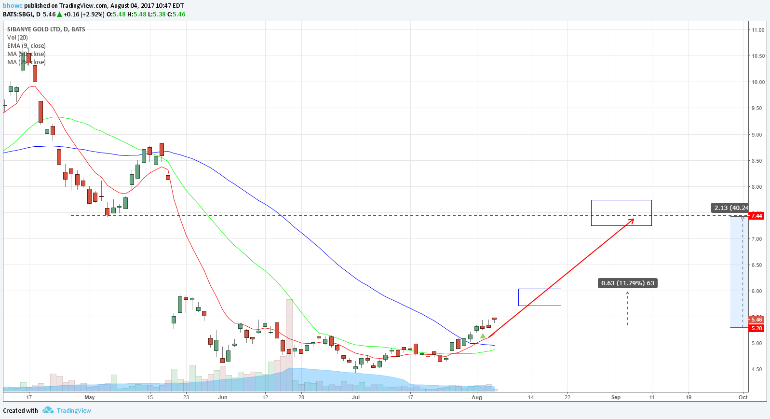Click the Jun label on the time axis
The image size is (770, 419).
(x=223, y=397)
